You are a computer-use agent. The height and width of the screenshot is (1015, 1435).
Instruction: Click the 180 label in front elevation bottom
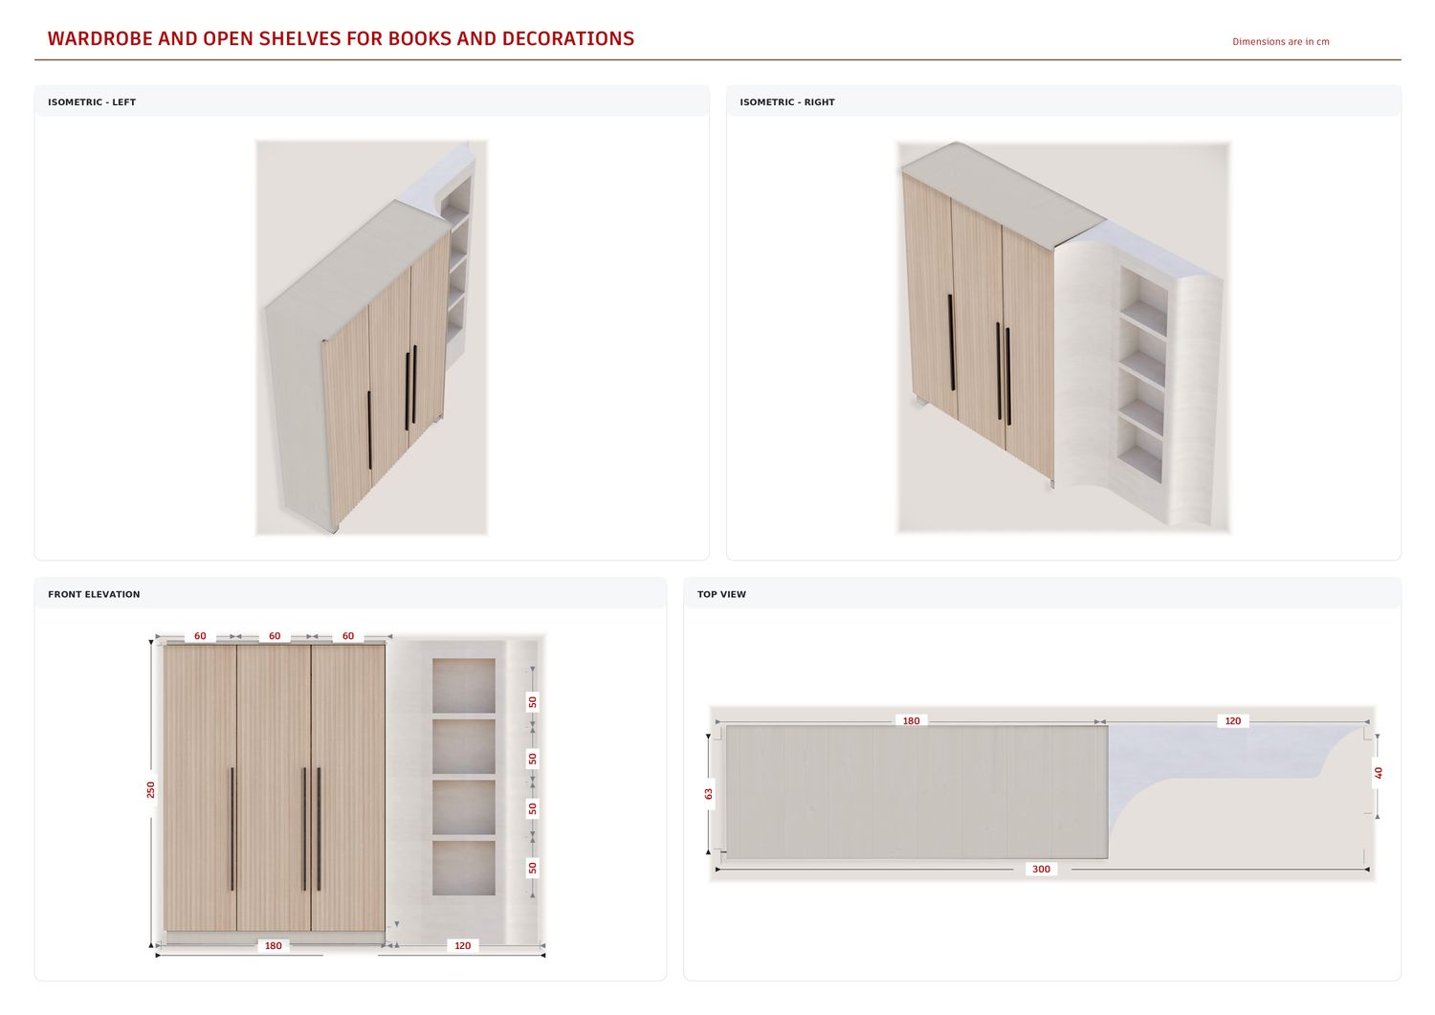click(x=274, y=946)
